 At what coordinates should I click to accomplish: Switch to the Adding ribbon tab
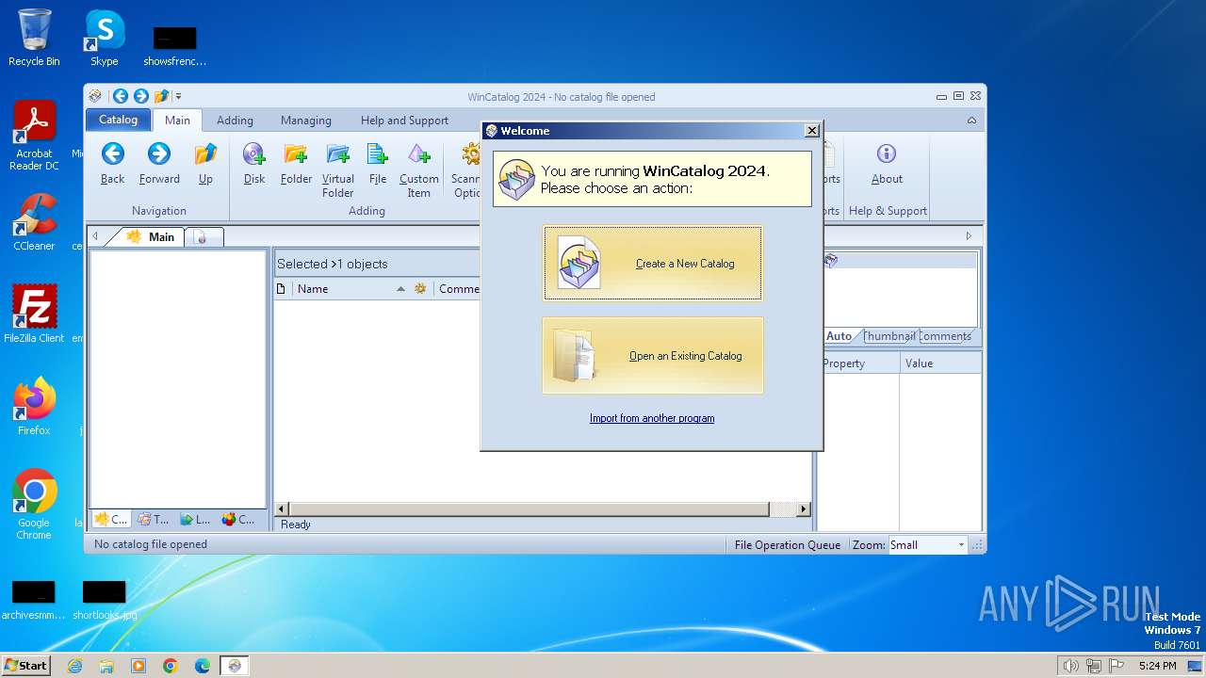pos(235,121)
